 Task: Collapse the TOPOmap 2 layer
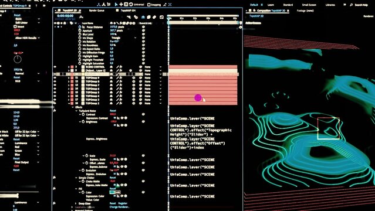(x=69, y=104)
